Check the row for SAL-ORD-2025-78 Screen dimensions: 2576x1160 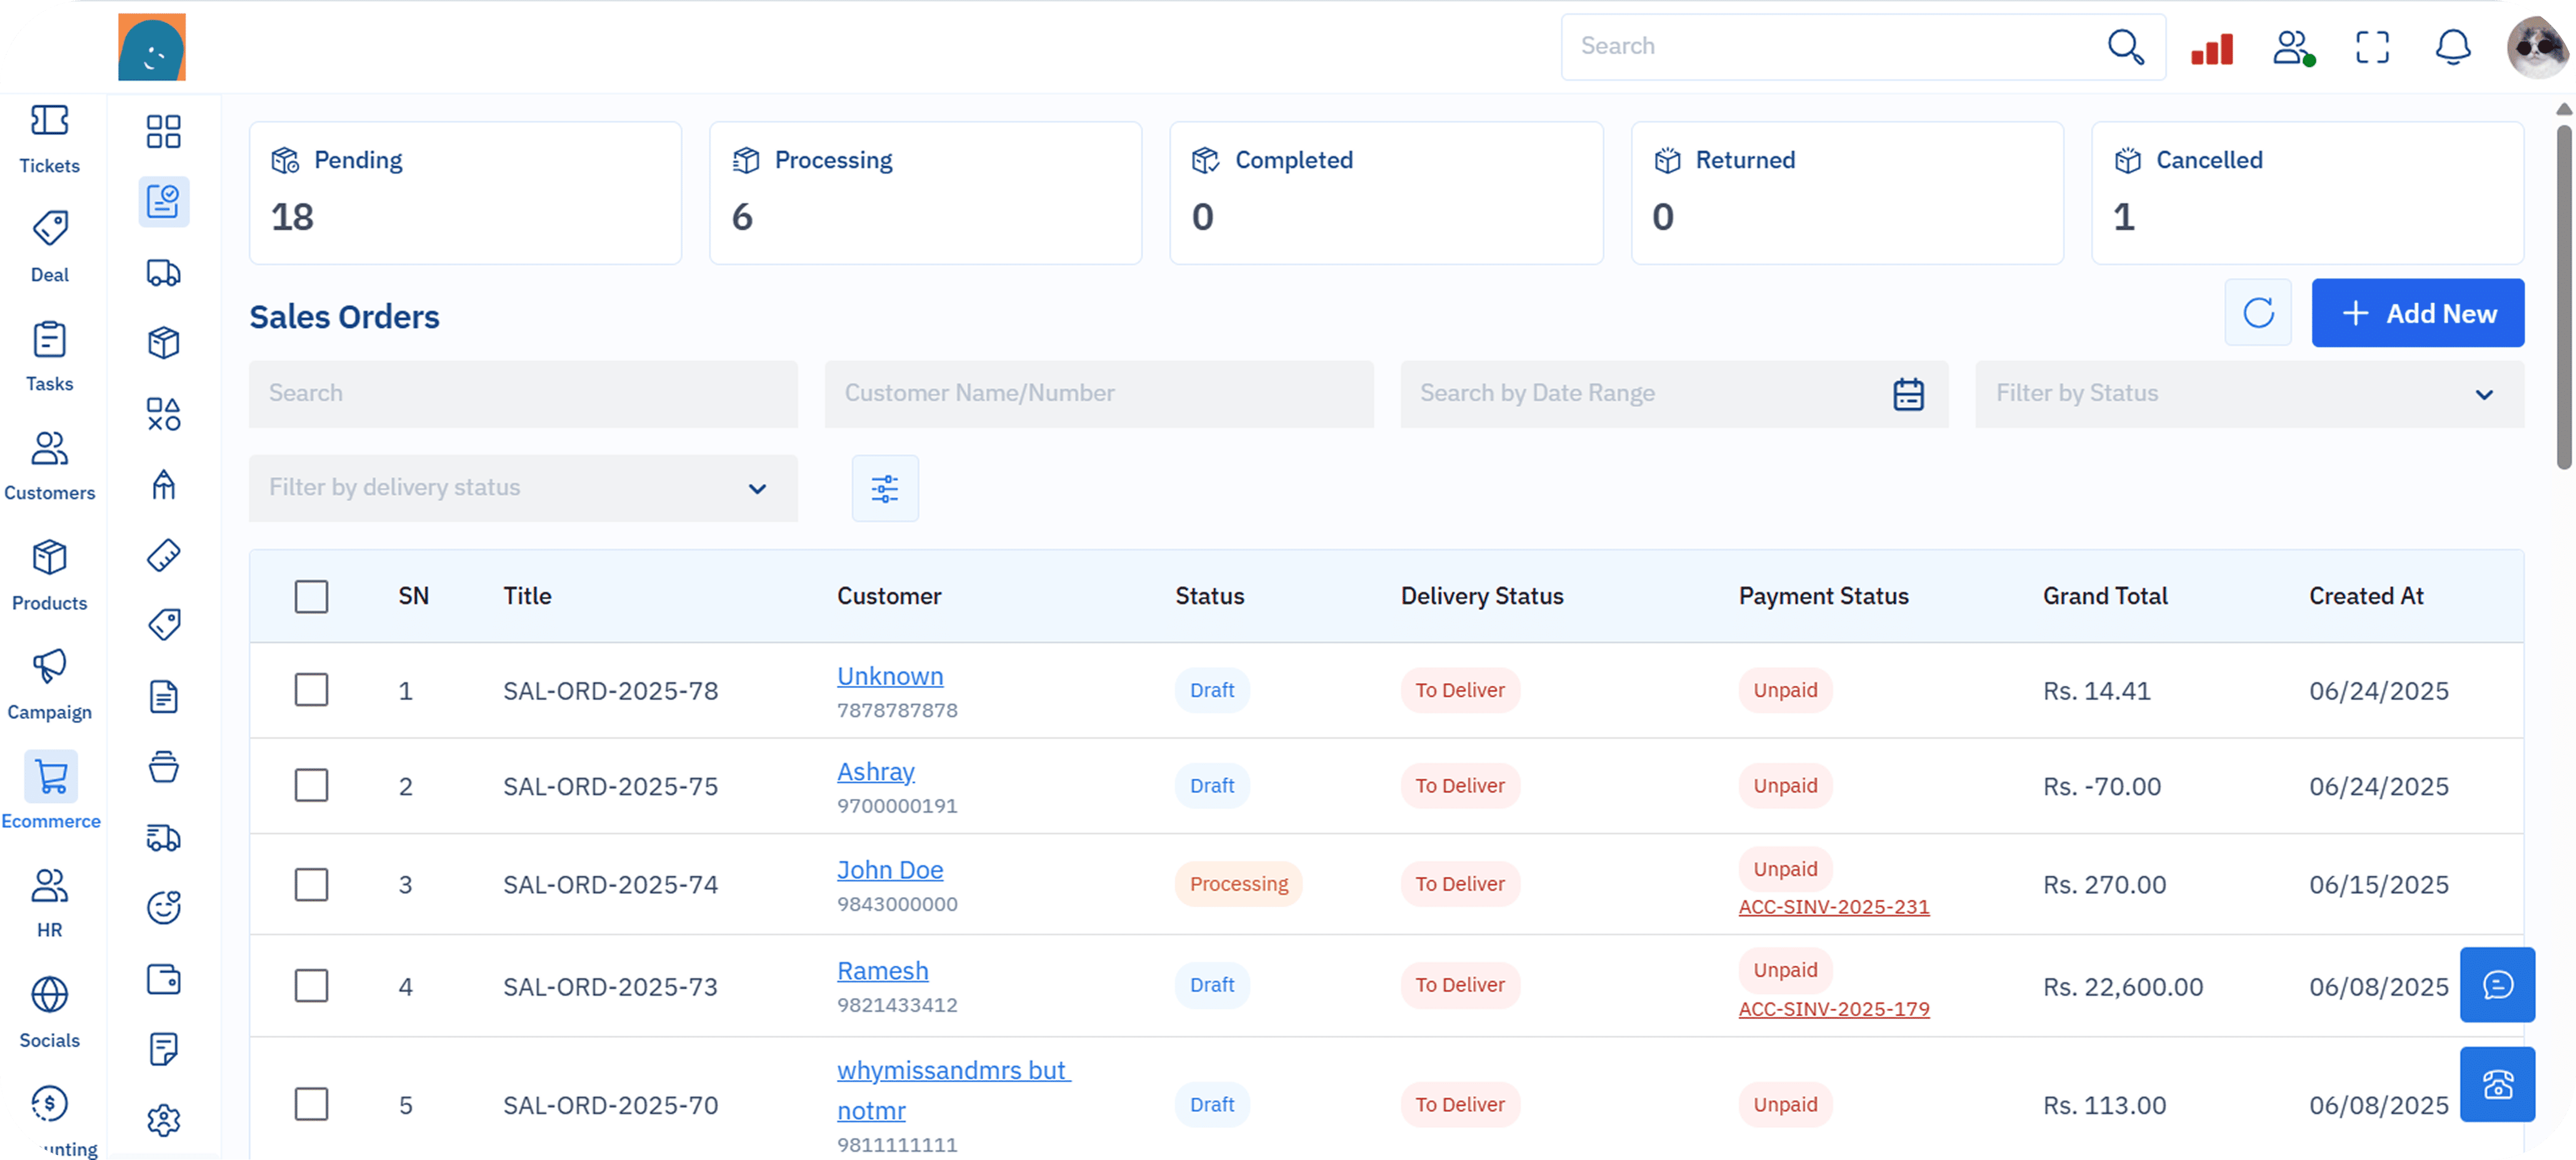(x=311, y=690)
